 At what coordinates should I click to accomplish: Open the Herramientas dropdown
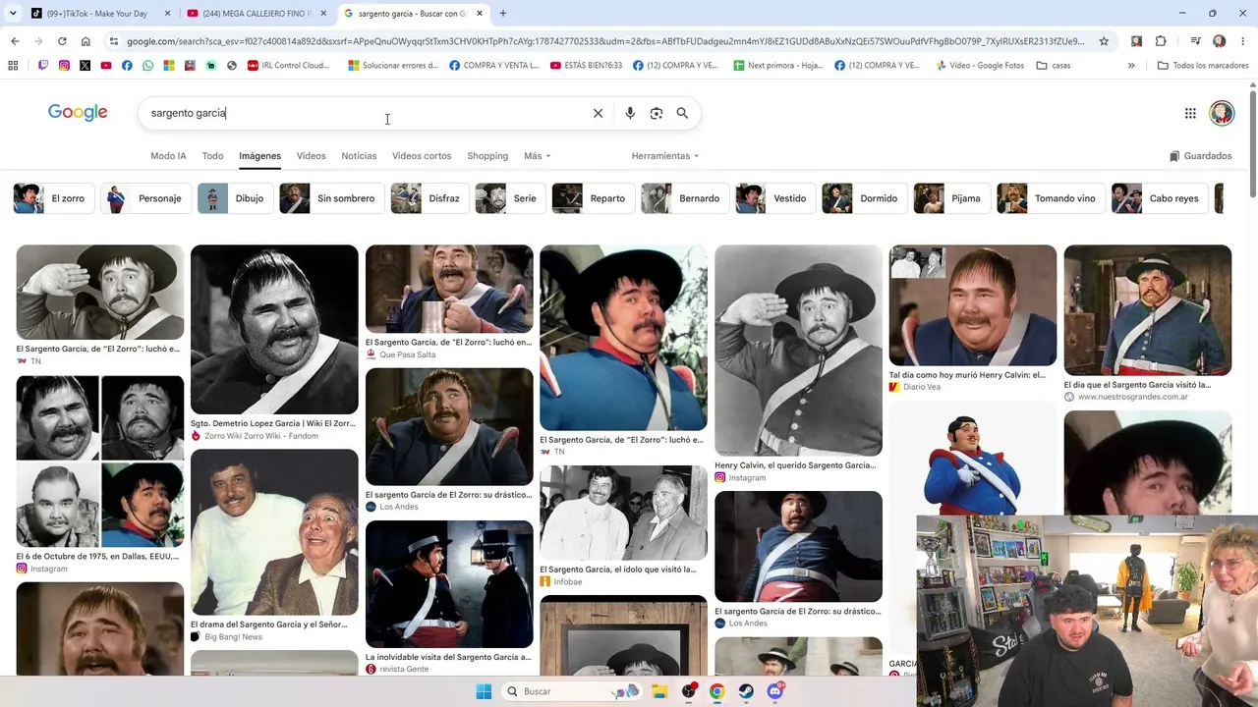(665, 156)
